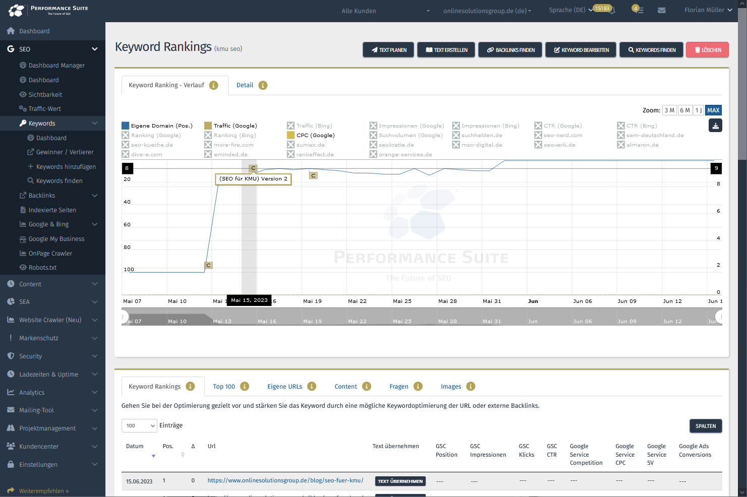Click info icon beside Keyword Rankings table tab
The image size is (747, 497).
pos(190,386)
